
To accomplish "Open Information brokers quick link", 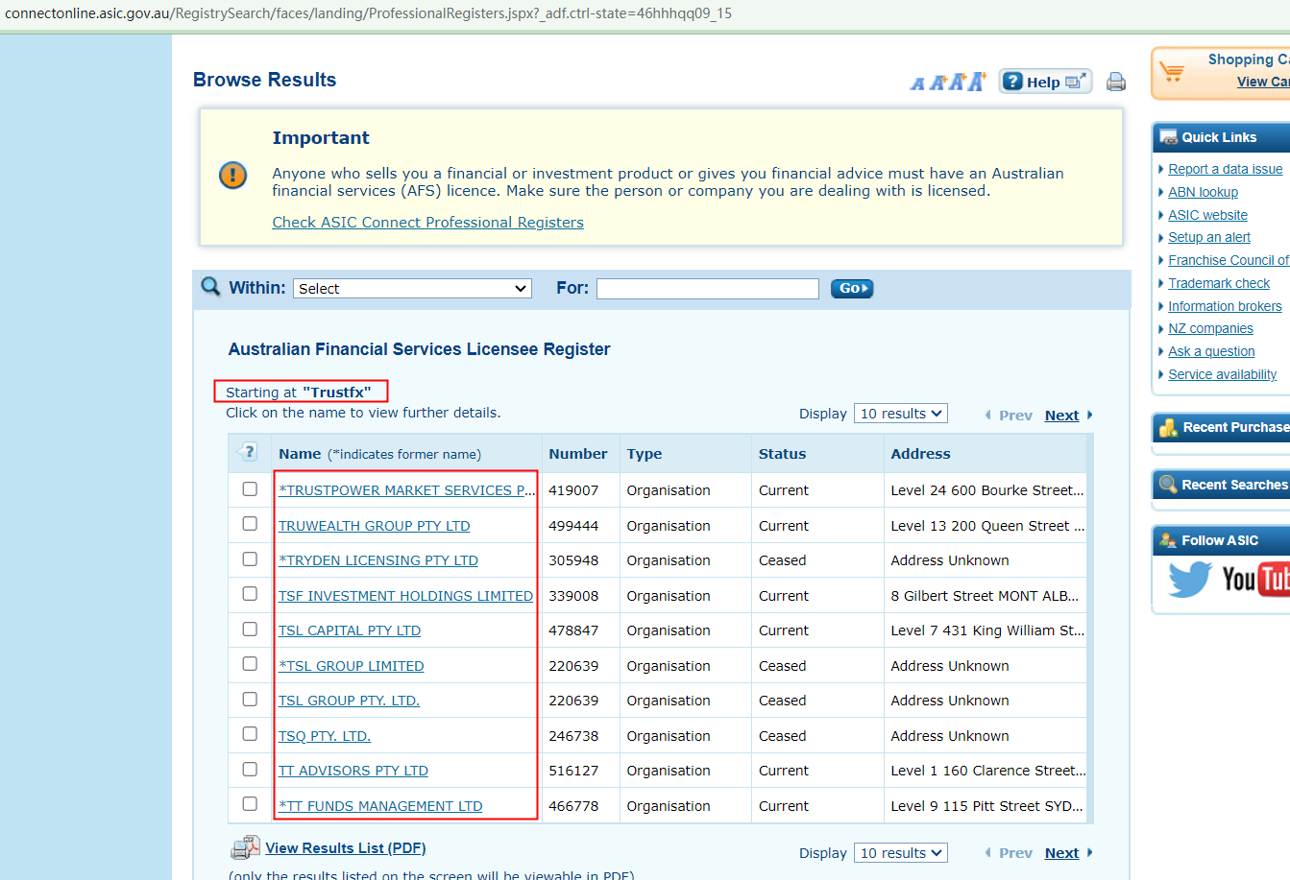I will (x=1225, y=306).
